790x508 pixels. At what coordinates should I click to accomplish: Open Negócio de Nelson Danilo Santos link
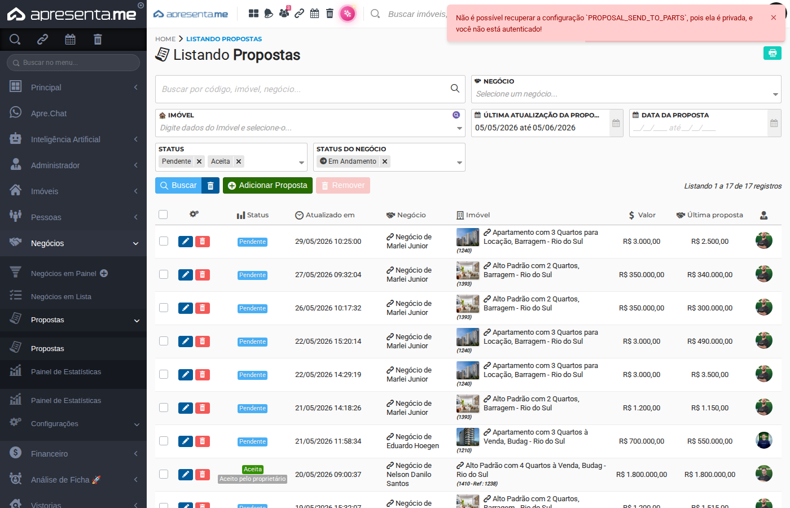410,475
